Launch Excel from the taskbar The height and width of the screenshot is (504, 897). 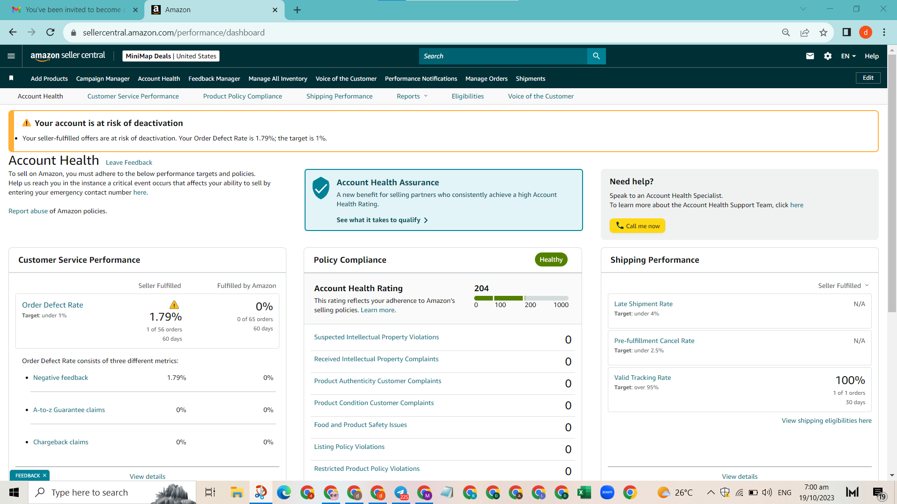point(584,492)
